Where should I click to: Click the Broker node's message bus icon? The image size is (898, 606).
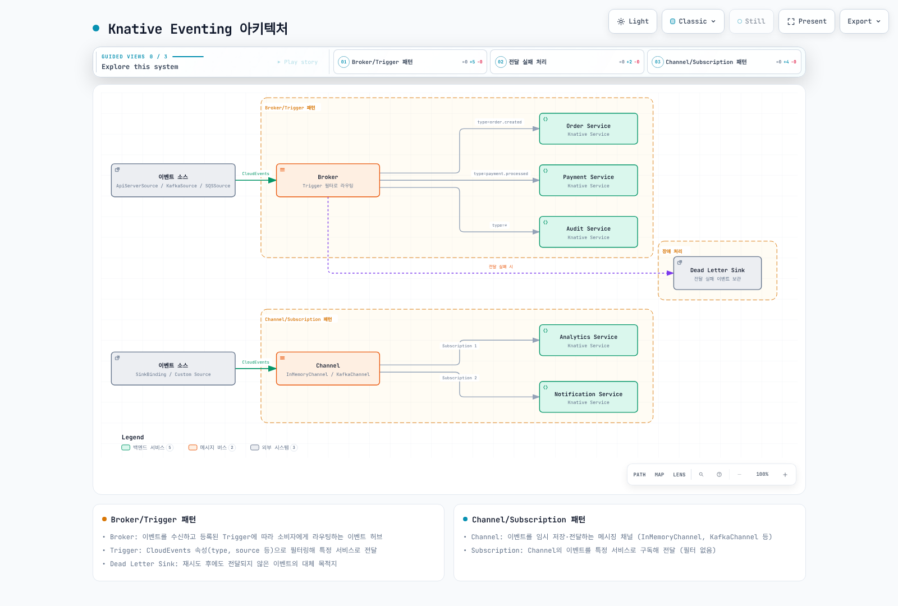point(282,169)
